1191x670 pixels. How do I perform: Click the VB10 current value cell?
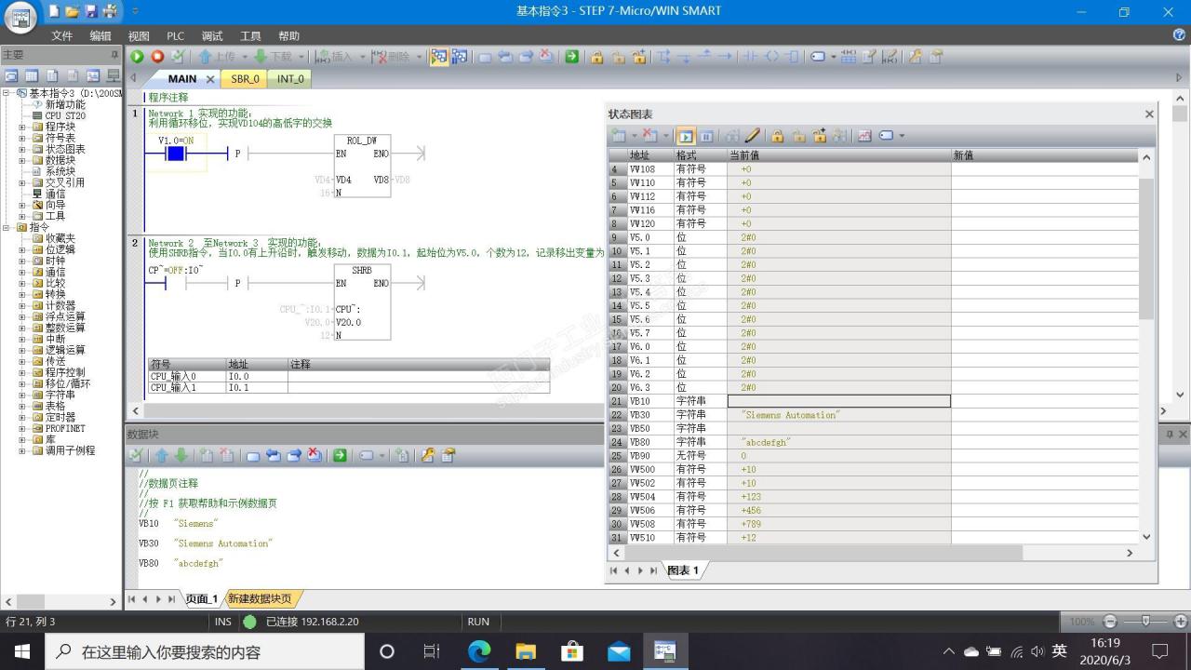point(838,401)
